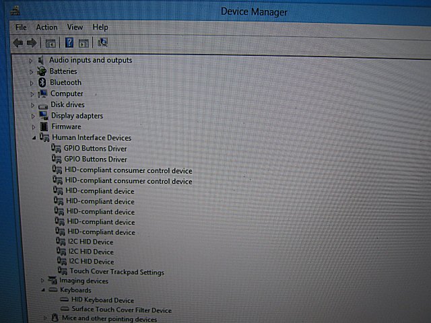
Task: Select the first HID-compliant device row
Action: (x=100, y=191)
